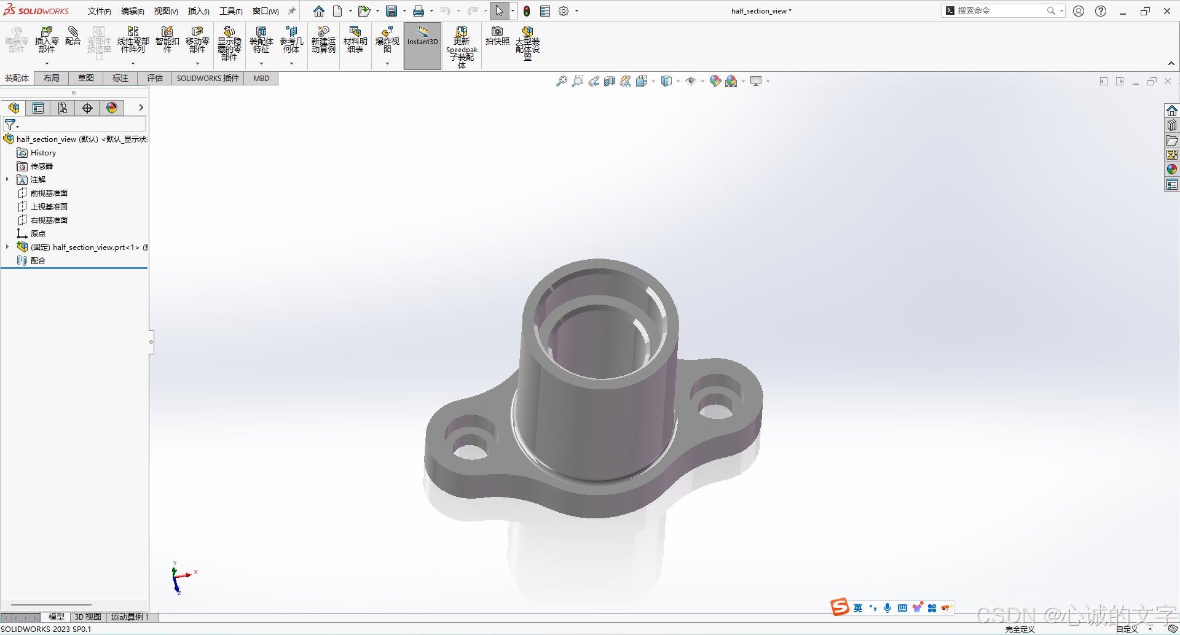Switch to the 评估 ribbon tab
Image resolution: width=1180 pixels, height=635 pixels.
tap(155, 78)
